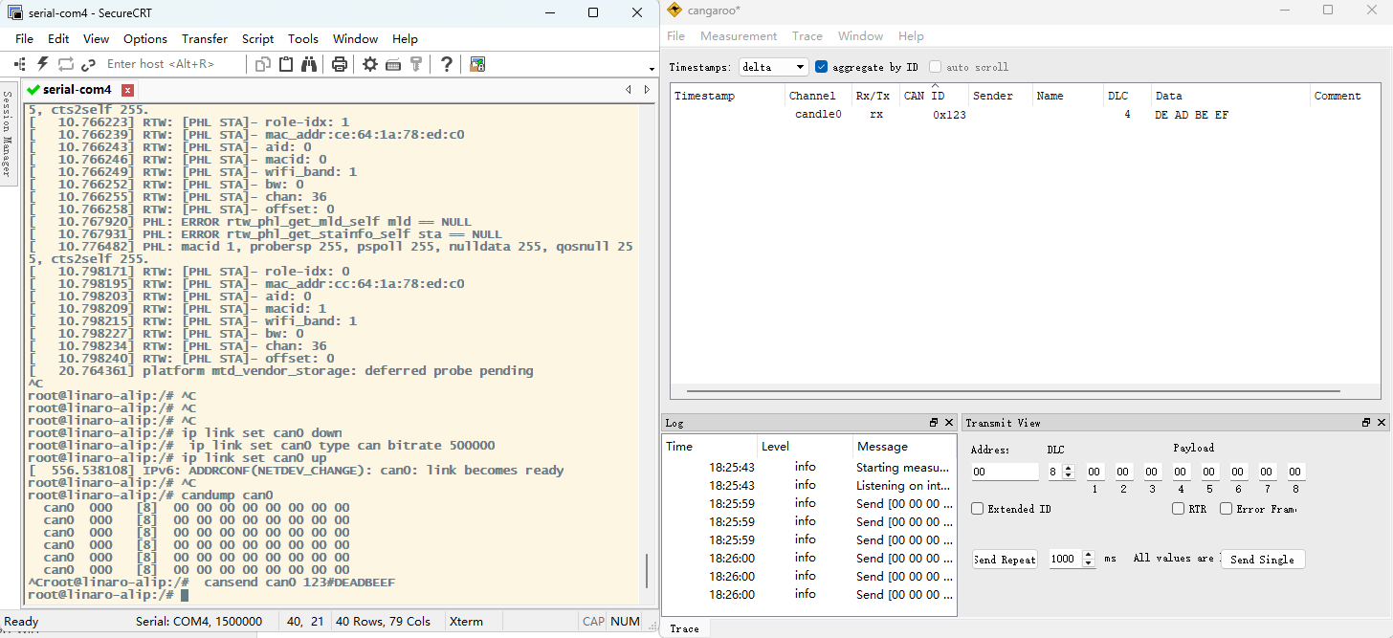
Task: Open the Transfer menu in SecureCRT
Action: (x=205, y=39)
